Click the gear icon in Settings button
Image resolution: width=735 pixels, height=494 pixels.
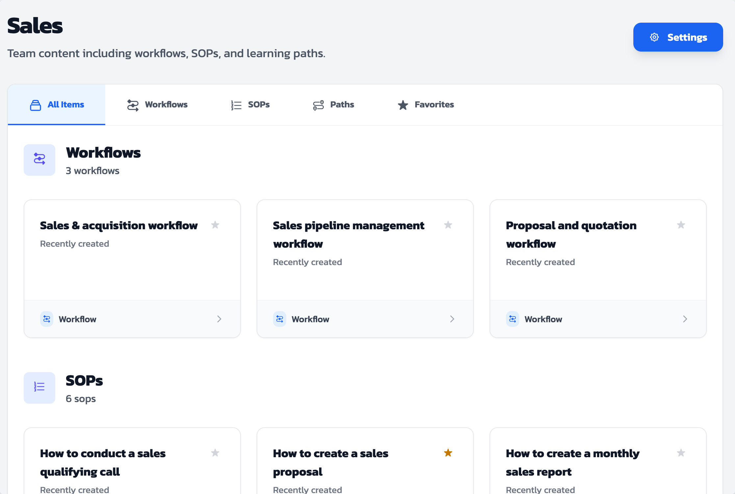click(654, 37)
